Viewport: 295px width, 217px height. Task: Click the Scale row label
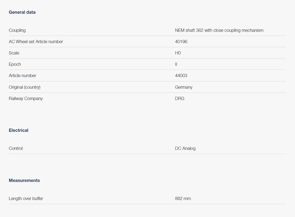[x=14, y=53]
